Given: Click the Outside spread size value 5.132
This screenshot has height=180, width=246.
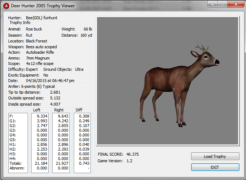Looking at the screenshot, I should click(x=56, y=98).
